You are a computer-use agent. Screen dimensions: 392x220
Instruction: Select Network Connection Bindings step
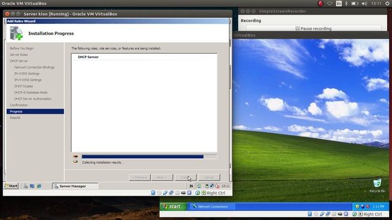pos(34,67)
